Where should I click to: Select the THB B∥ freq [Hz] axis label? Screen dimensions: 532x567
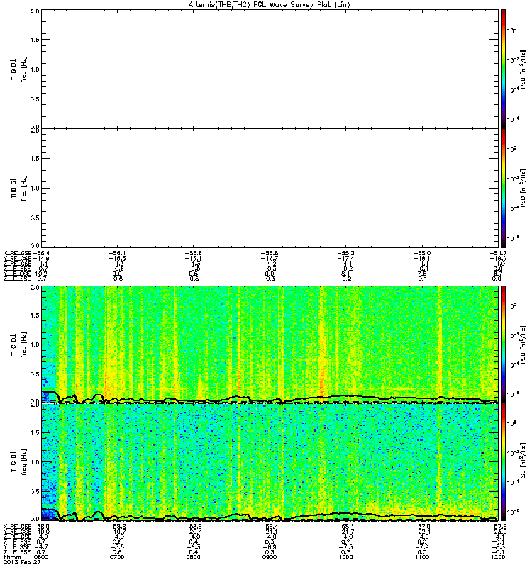coord(18,188)
